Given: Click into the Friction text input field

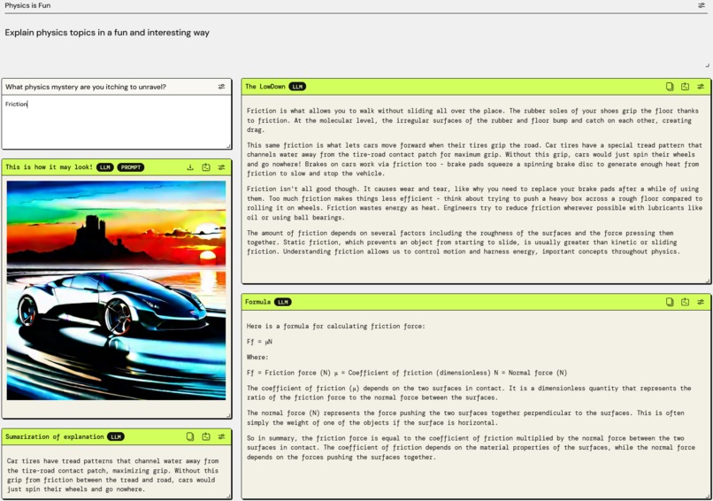Looking at the screenshot, I should (117, 121).
